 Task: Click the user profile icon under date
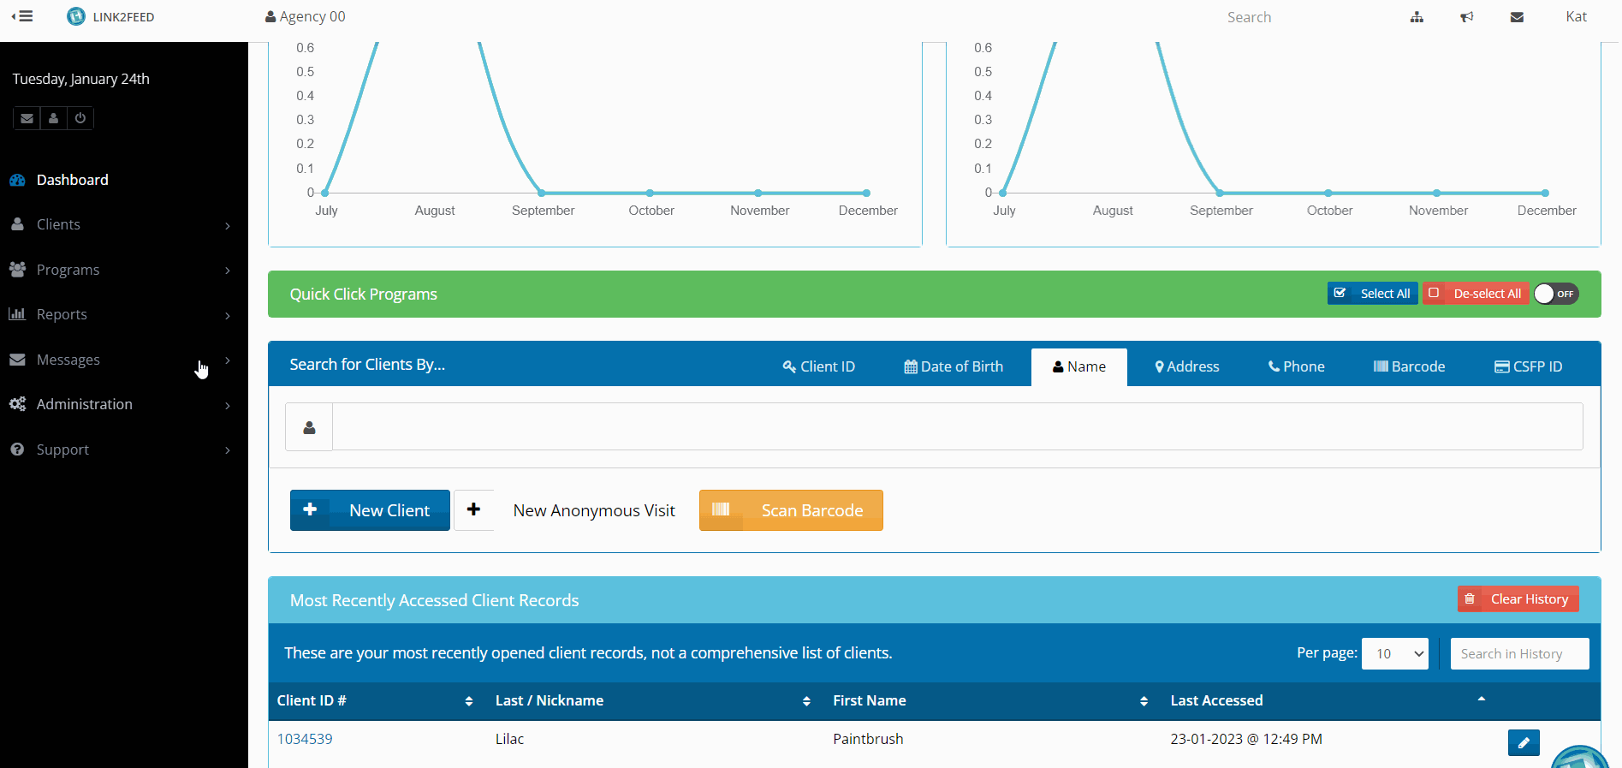click(x=53, y=118)
